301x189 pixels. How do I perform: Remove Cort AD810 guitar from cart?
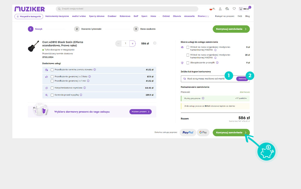pos(155,43)
